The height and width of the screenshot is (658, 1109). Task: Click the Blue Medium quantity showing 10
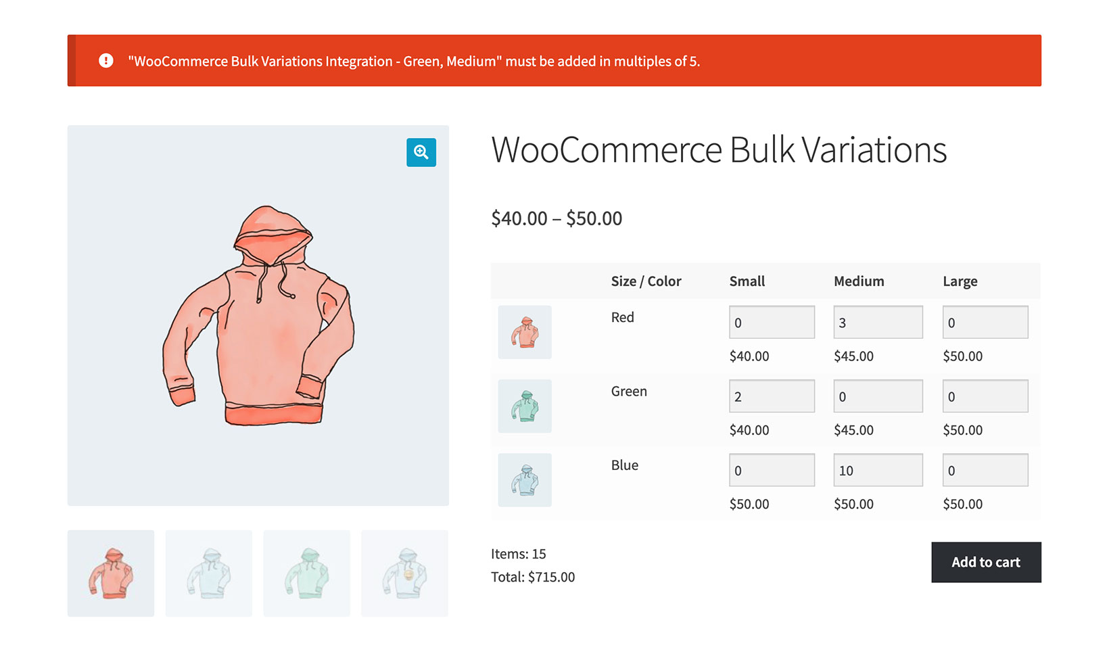tap(877, 469)
